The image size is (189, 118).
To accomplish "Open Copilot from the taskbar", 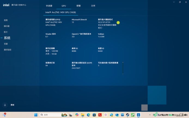I will [x=77, y=115].
